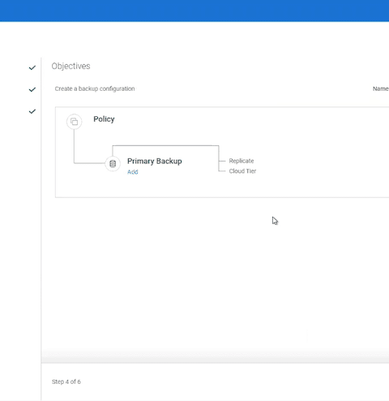
Task: Click the tick mark beside Cloud Tier
Action: click(x=222, y=171)
